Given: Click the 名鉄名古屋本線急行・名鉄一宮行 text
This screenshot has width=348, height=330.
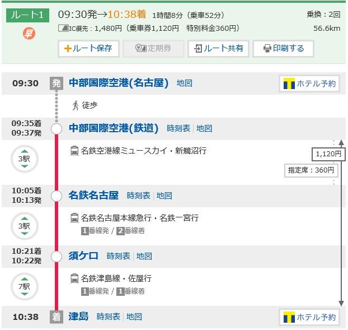Looking at the screenshot, I should (x=140, y=218).
